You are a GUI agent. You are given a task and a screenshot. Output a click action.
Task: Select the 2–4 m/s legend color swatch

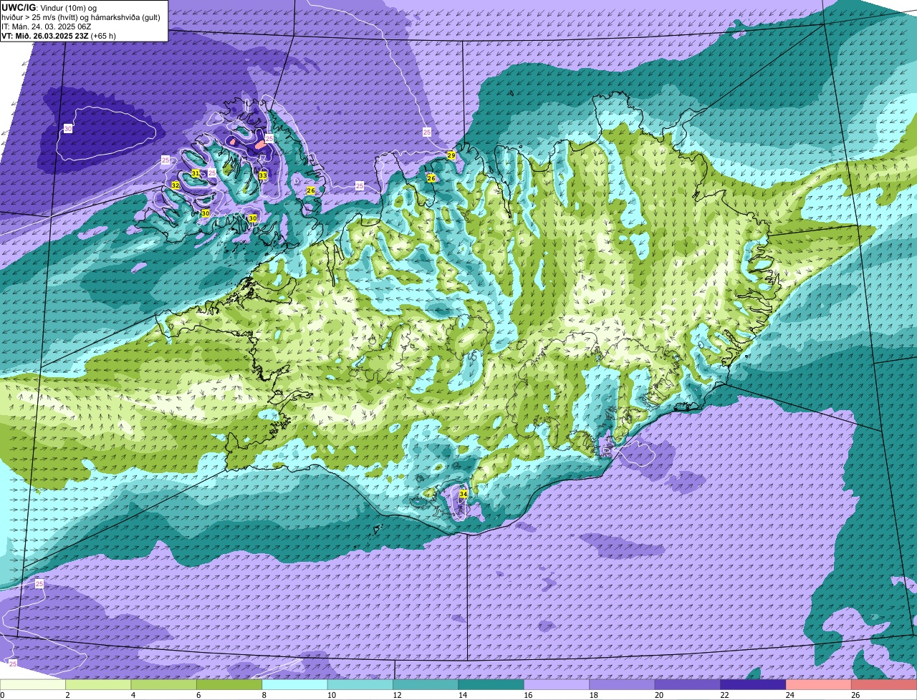tap(99, 684)
